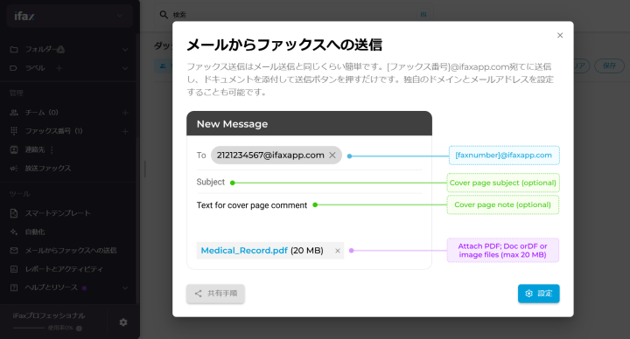This screenshot has width=630, height=339.
Task: Click the [faxnumber]@ifaxapp.com label
Action: click(504, 156)
